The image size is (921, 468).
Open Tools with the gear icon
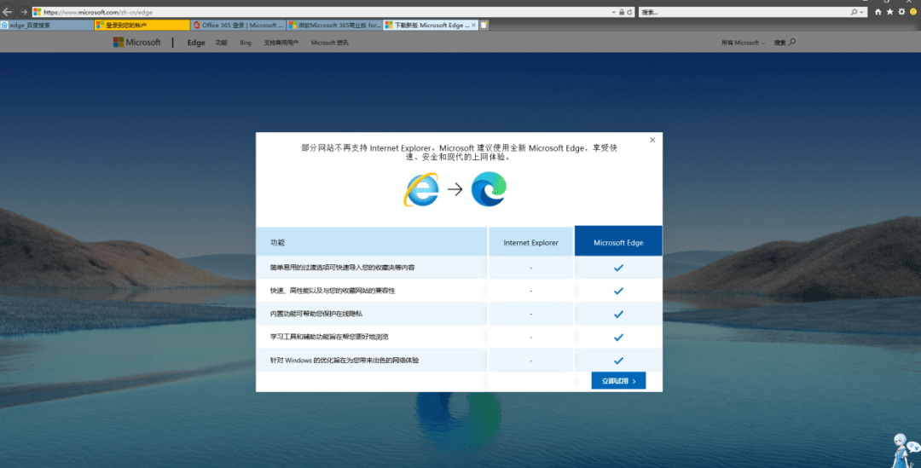[901, 12]
